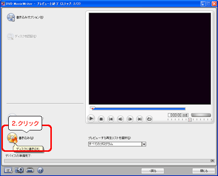Play the preview video
218x176 pixels.
[91, 119]
